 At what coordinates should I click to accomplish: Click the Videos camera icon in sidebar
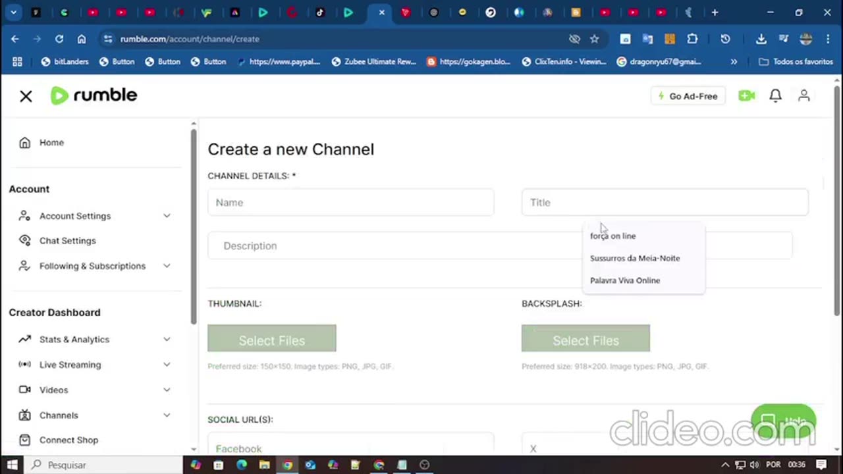pyautogui.click(x=24, y=390)
